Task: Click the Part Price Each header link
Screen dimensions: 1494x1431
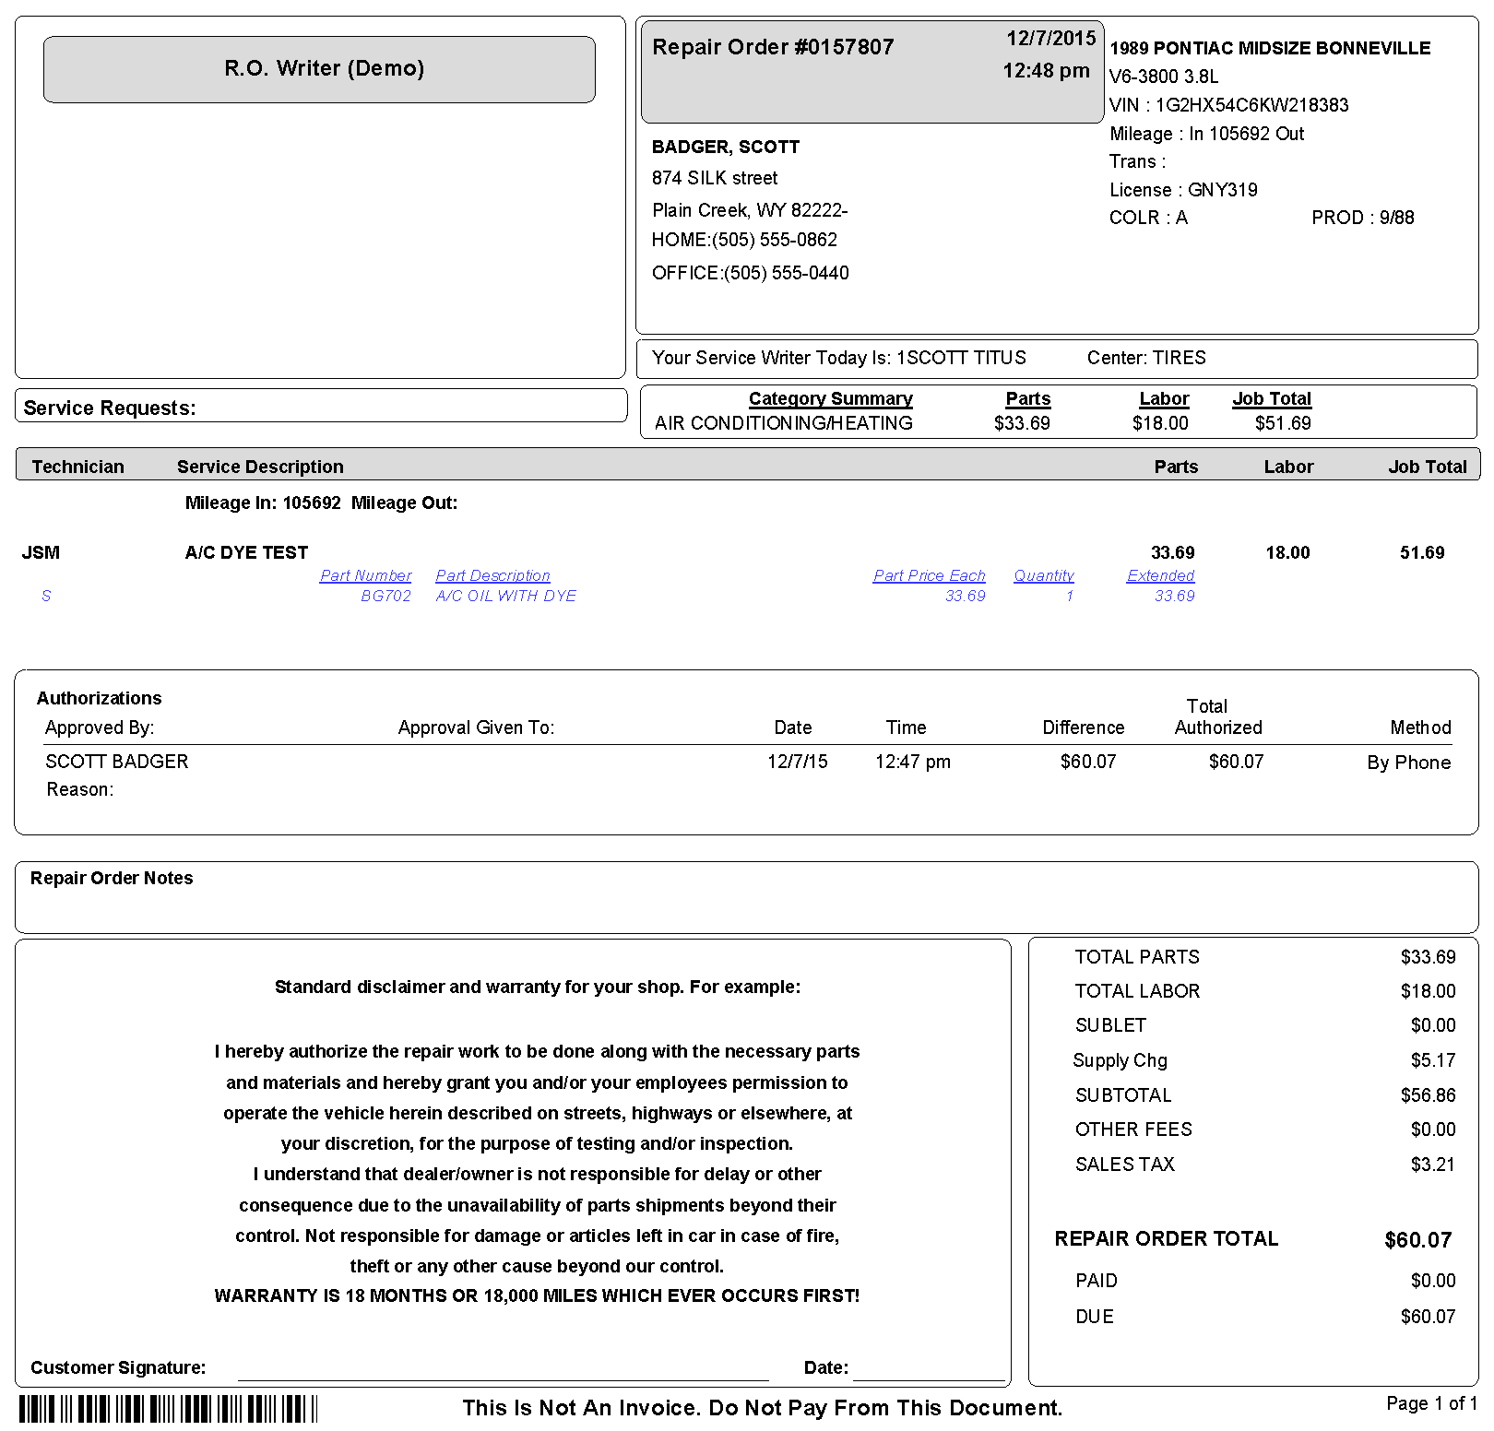Action: [929, 575]
